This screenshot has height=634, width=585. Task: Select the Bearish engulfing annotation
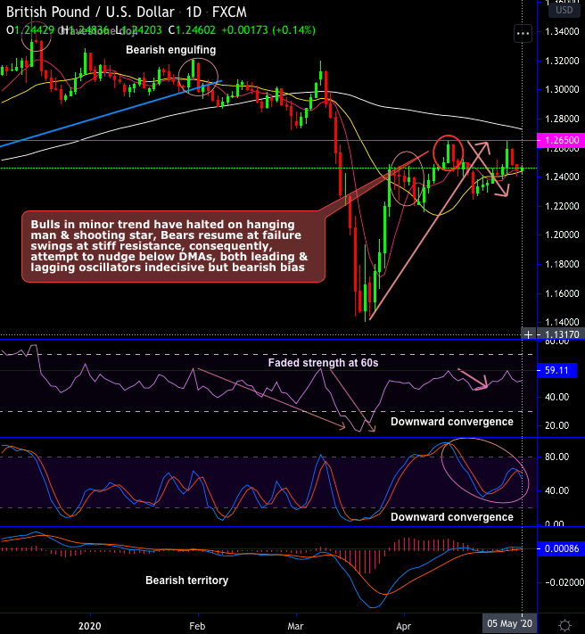170,50
